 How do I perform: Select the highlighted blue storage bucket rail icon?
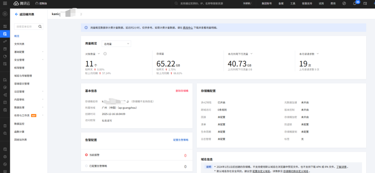pyautogui.click(x=5, y=34)
